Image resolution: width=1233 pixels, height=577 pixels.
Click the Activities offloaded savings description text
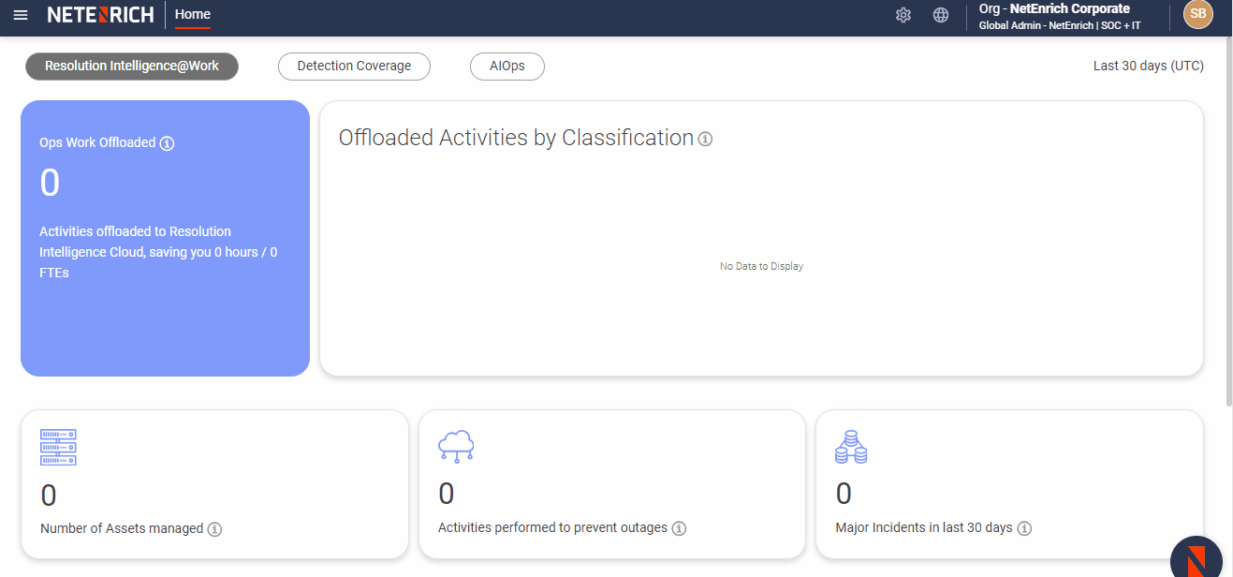point(158,252)
